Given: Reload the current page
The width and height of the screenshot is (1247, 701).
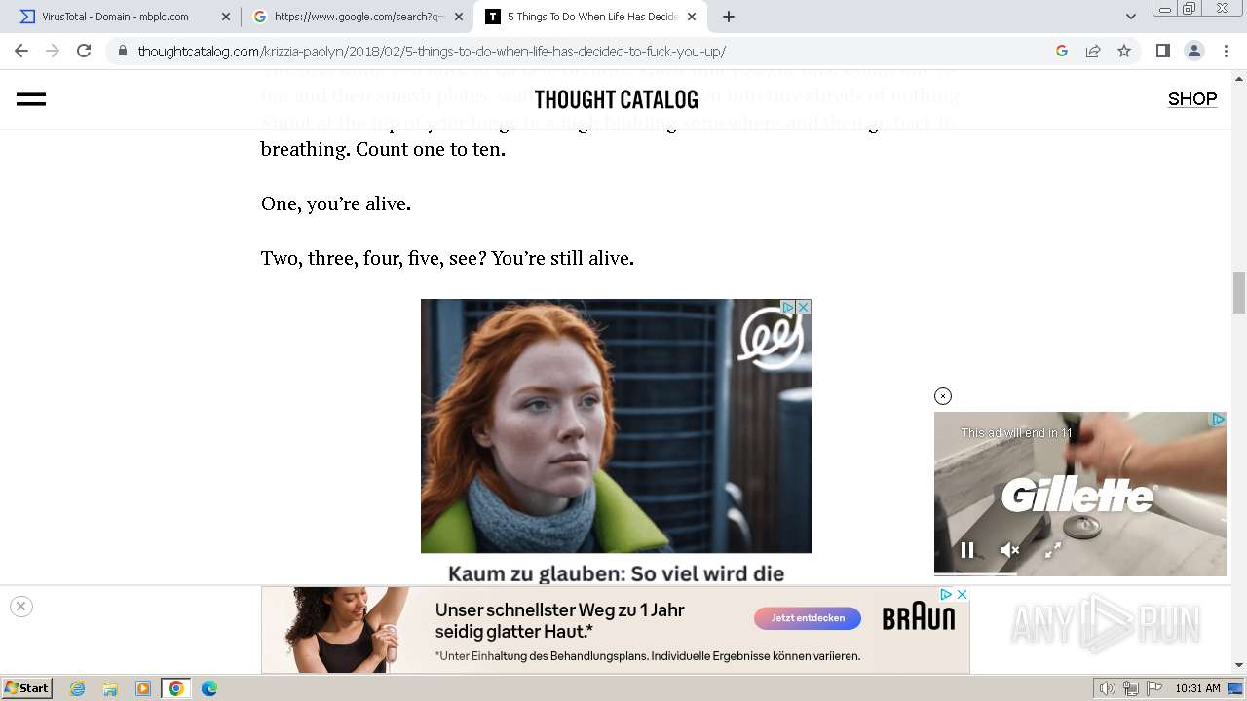Looking at the screenshot, I should 84,51.
